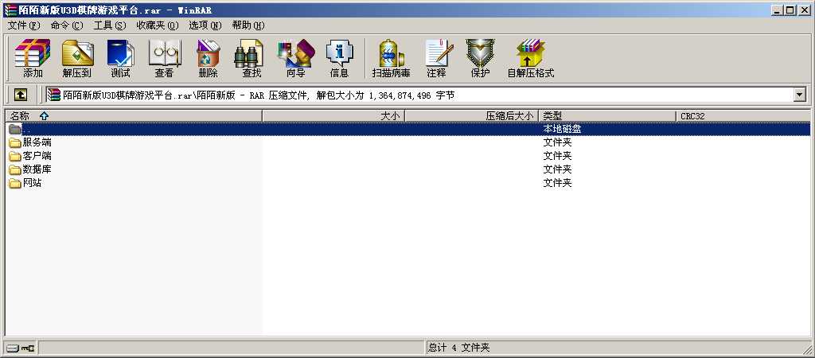Open the 查看 (View) tool

pos(164,57)
